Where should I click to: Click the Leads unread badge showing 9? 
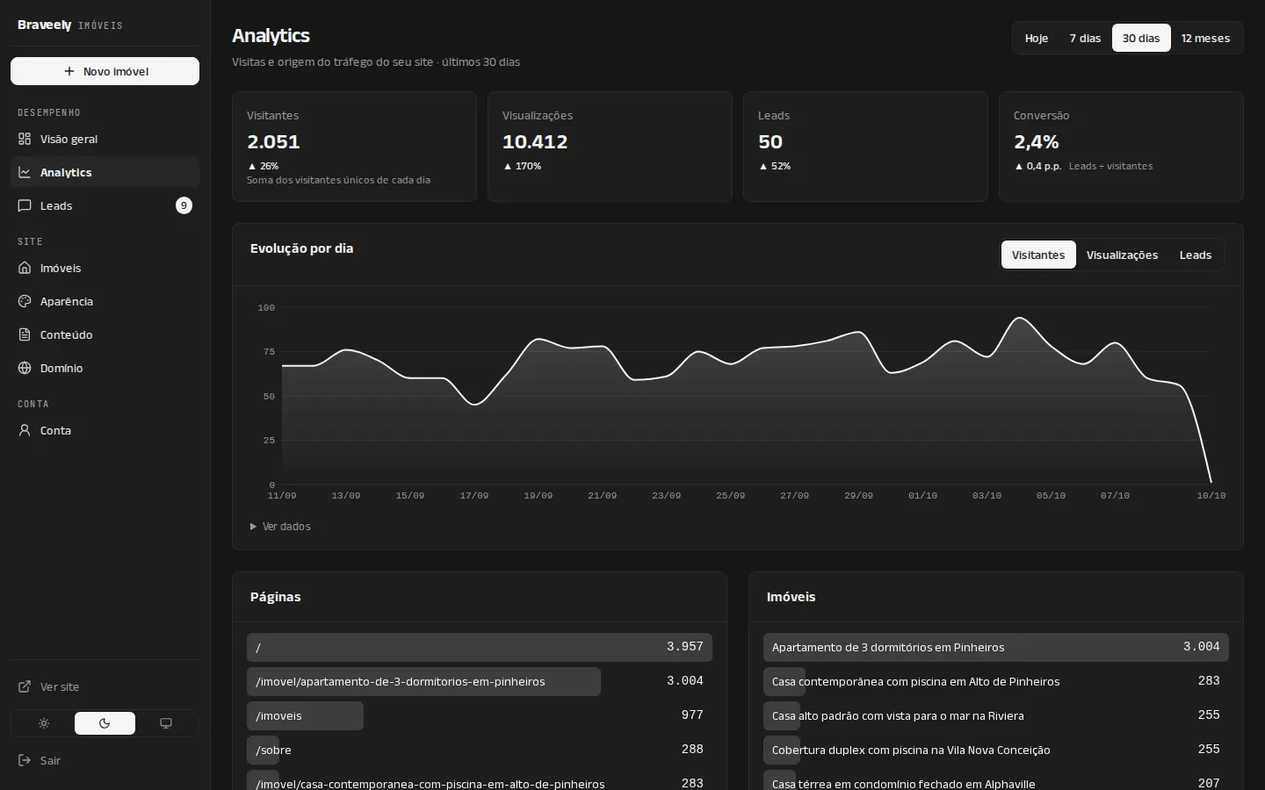tap(184, 205)
